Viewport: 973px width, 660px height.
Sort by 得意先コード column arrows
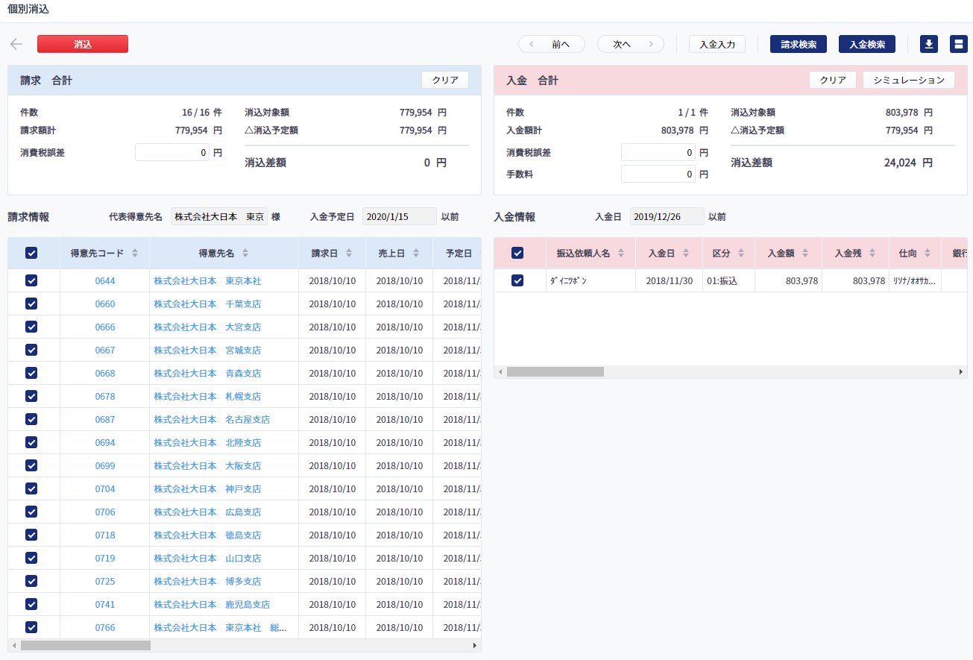(135, 254)
